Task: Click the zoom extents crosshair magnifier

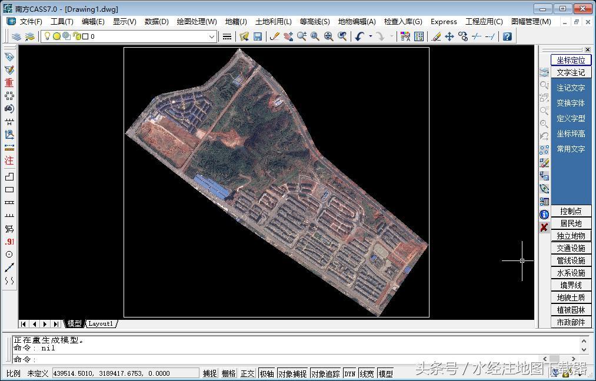Action: pyautogui.click(x=328, y=36)
